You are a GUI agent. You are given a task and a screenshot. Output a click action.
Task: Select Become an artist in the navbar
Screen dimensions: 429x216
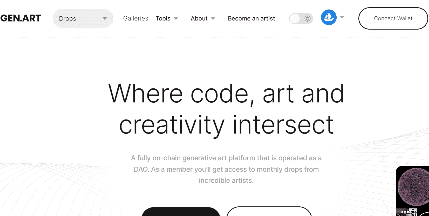point(251,18)
